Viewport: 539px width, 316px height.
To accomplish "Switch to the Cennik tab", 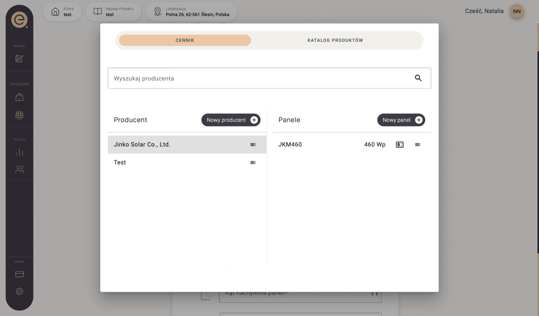I will pos(185,40).
